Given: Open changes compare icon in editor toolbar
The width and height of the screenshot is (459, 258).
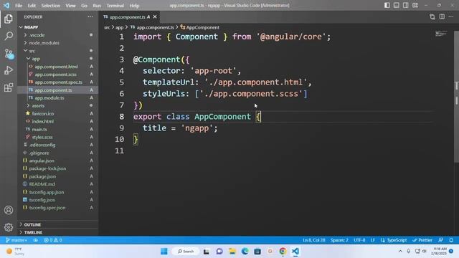Looking at the screenshot, I should click(x=432, y=17).
